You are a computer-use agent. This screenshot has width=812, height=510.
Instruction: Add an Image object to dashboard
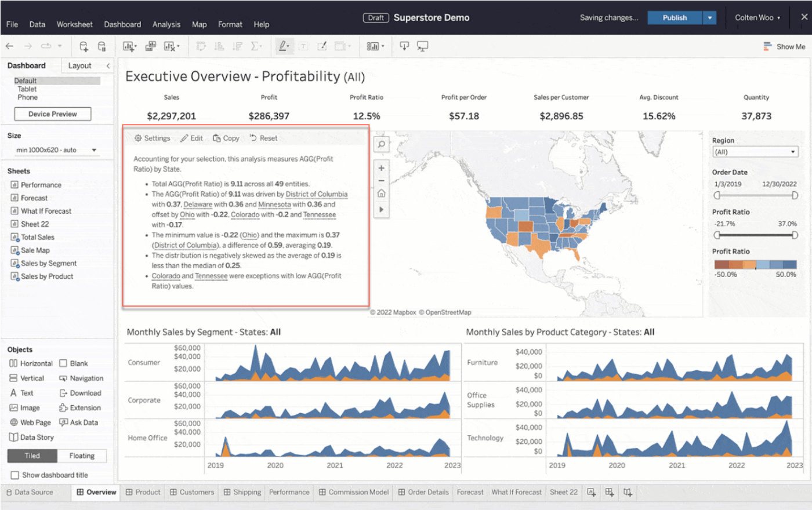(24, 408)
